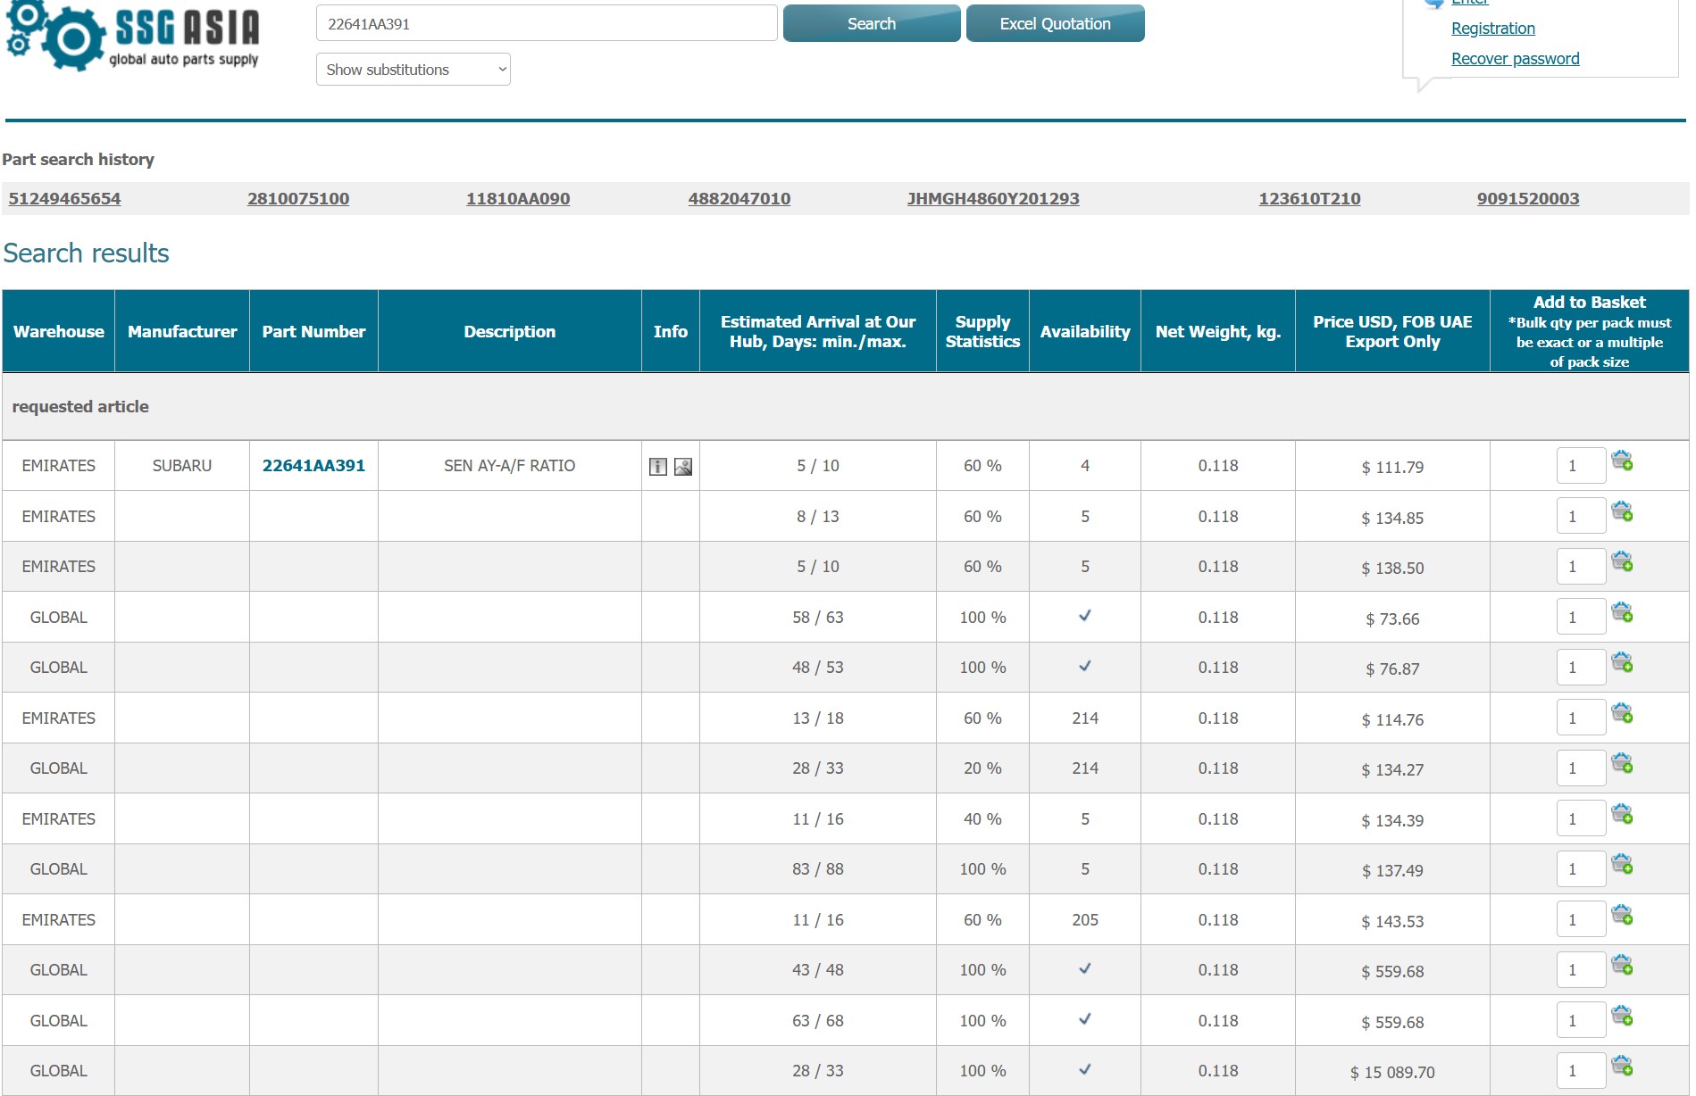Add the $134.85 item to basket
The width and height of the screenshot is (1696, 1096).
tap(1622, 512)
